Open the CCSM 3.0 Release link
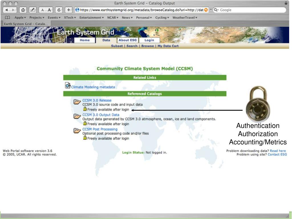 (97, 100)
